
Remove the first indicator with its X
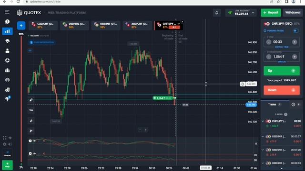[44, 141]
